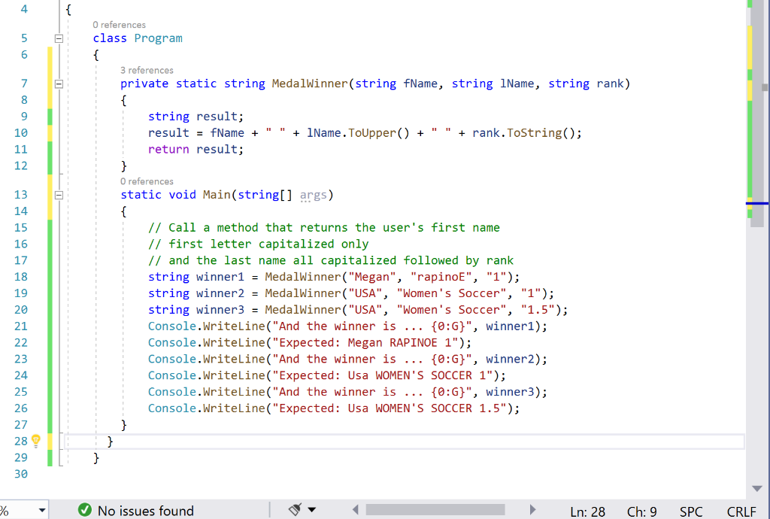770x519 pixels.
Task: Collapse the Main method outline
Action: coord(59,194)
